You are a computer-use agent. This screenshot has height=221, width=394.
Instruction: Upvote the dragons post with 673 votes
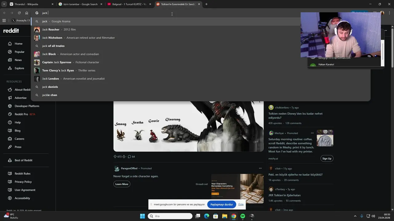[115, 157]
